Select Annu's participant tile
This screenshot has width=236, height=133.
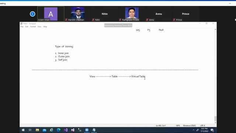click(x=159, y=14)
